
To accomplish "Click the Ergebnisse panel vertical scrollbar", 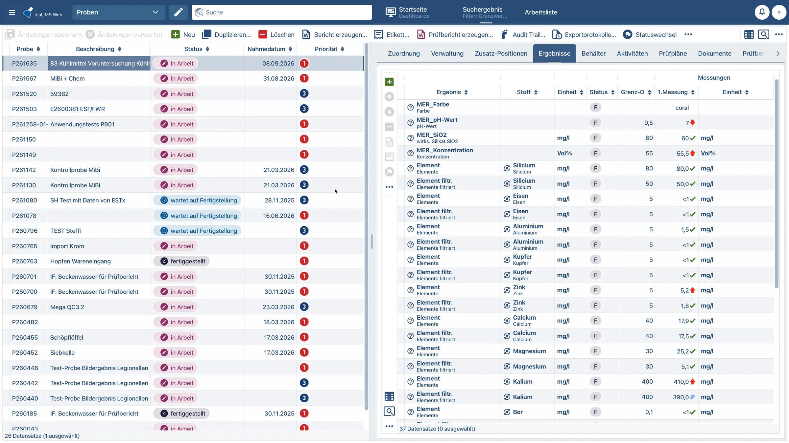I will tap(777, 184).
